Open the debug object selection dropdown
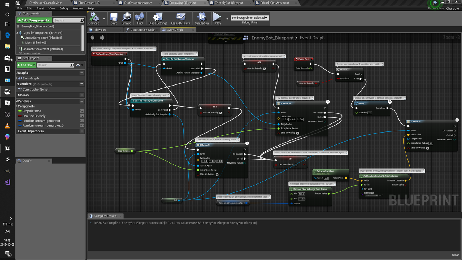Viewport: 462px width, 260px height. (x=250, y=17)
